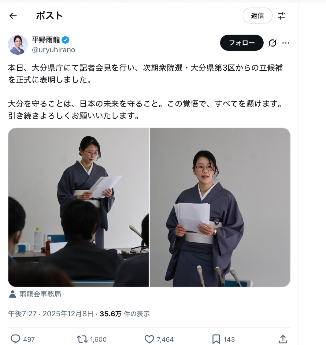Follow 平野雨龍 with the フォロー button
Image resolution: width=326 pixels, height=345 pixels.
[x=242, y=43]
